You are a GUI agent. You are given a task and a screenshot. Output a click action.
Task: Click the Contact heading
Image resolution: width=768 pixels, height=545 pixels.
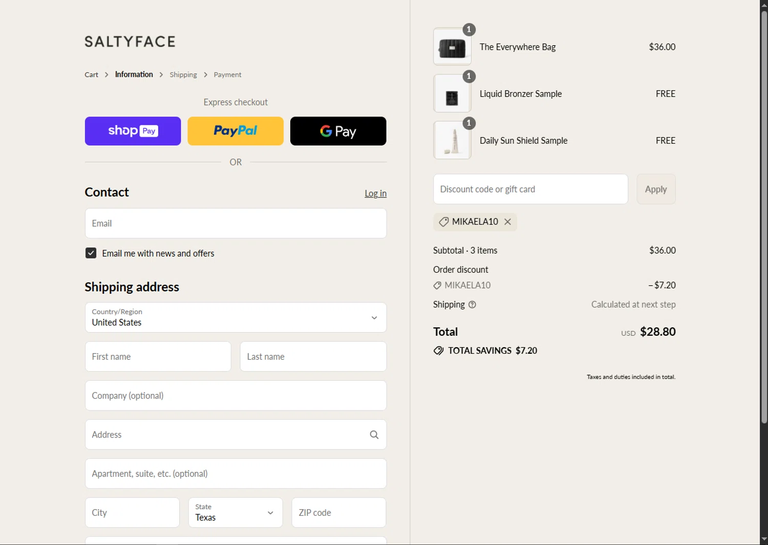(106, 192)
